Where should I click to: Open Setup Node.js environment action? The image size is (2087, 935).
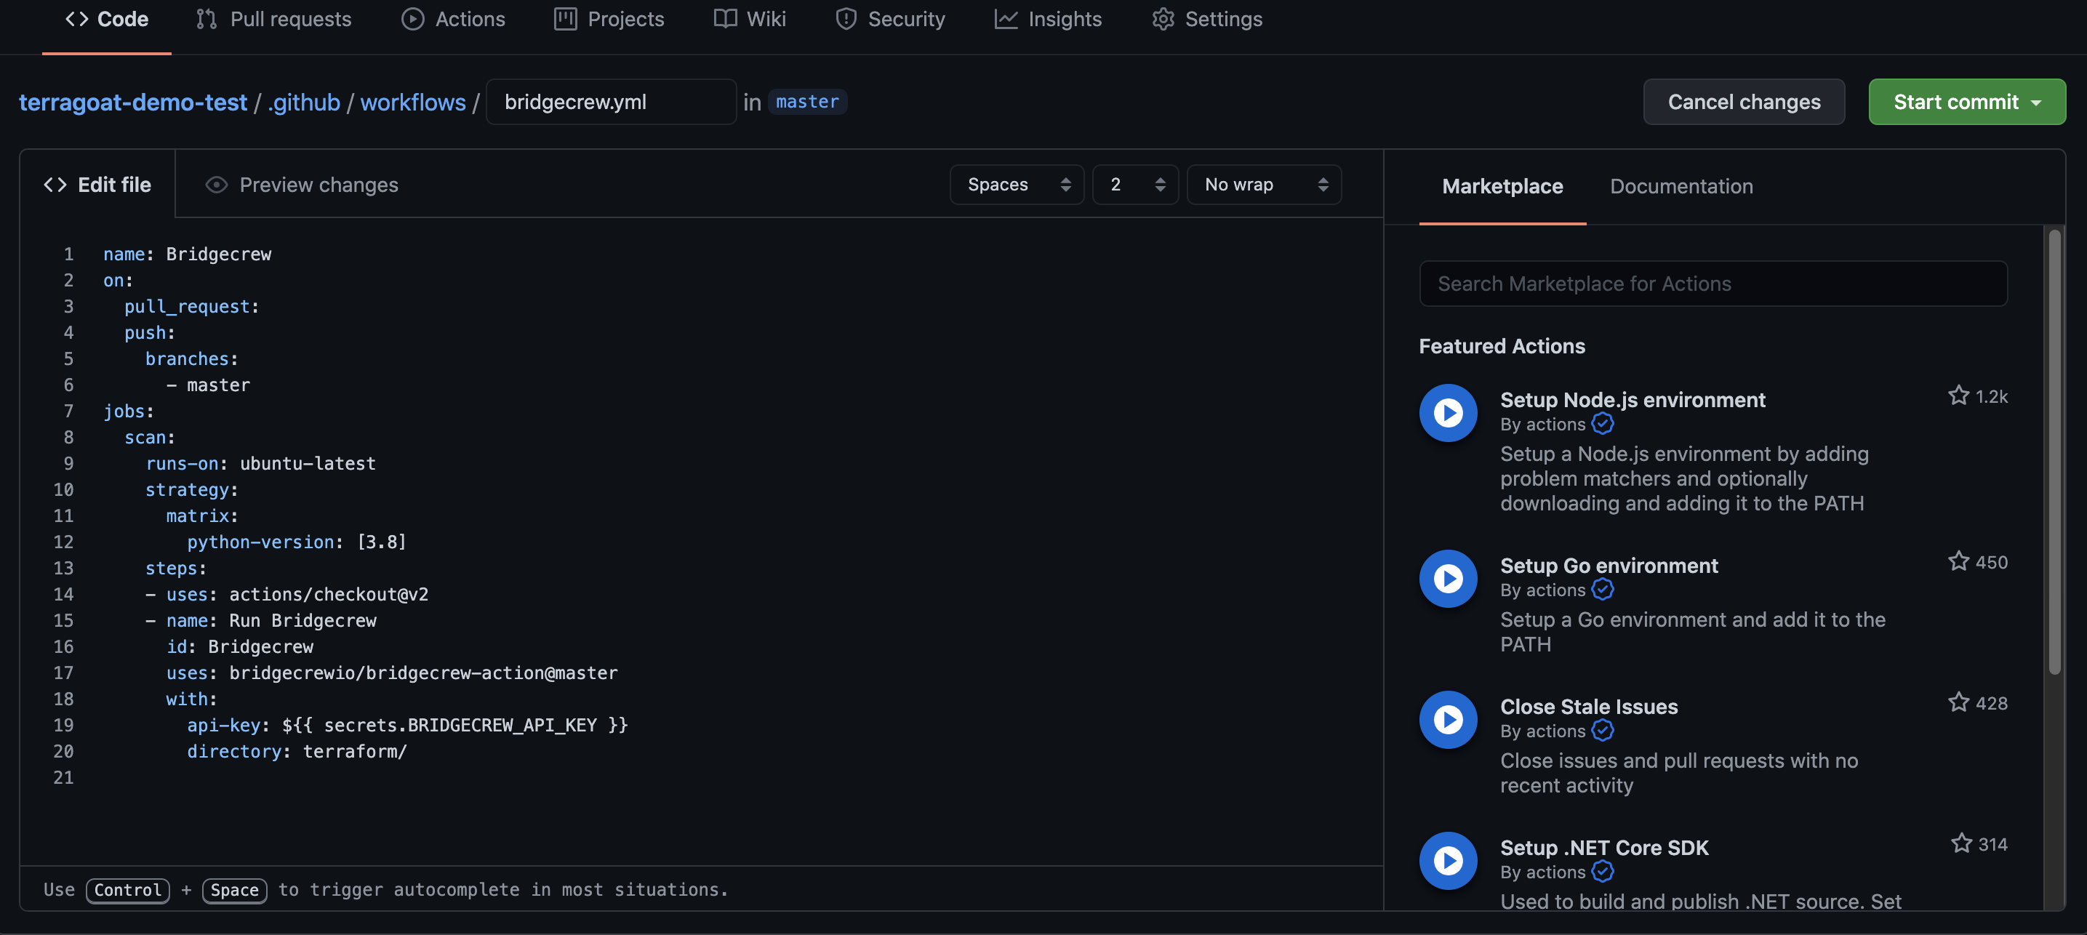coord(1633,399)
